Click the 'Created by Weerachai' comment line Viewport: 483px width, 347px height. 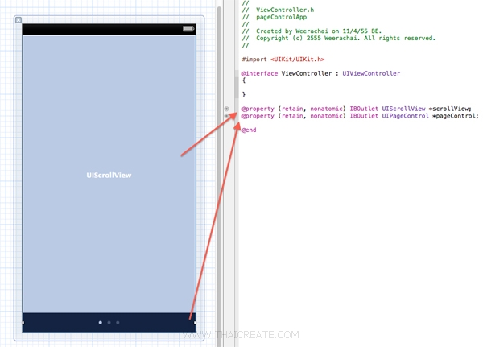[x=312, y=31]
